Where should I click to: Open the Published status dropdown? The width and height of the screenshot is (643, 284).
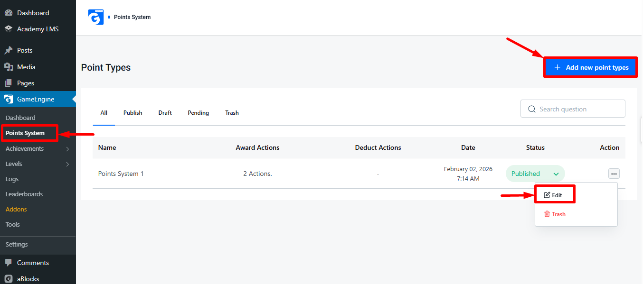535,174
